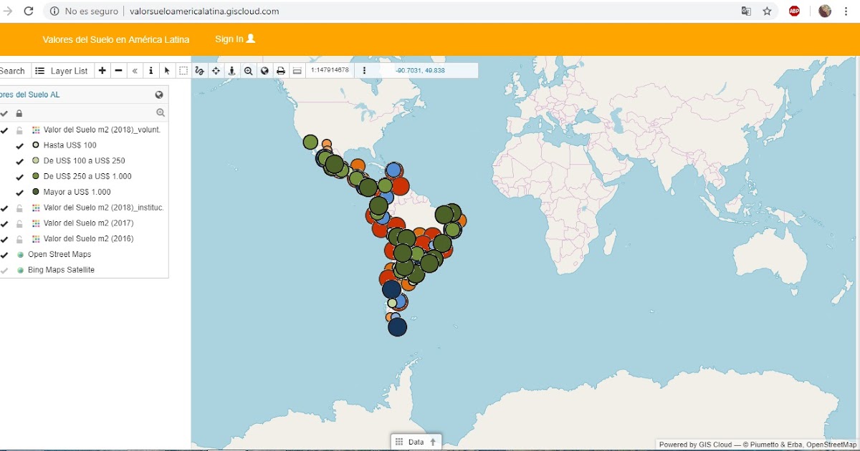Select the freehand draw tool

tap(199, 71)
